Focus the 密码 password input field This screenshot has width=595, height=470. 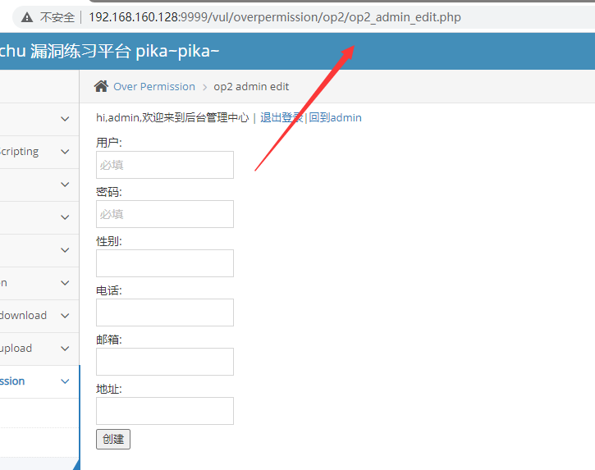pyautogui.click(x=165, y=214)
